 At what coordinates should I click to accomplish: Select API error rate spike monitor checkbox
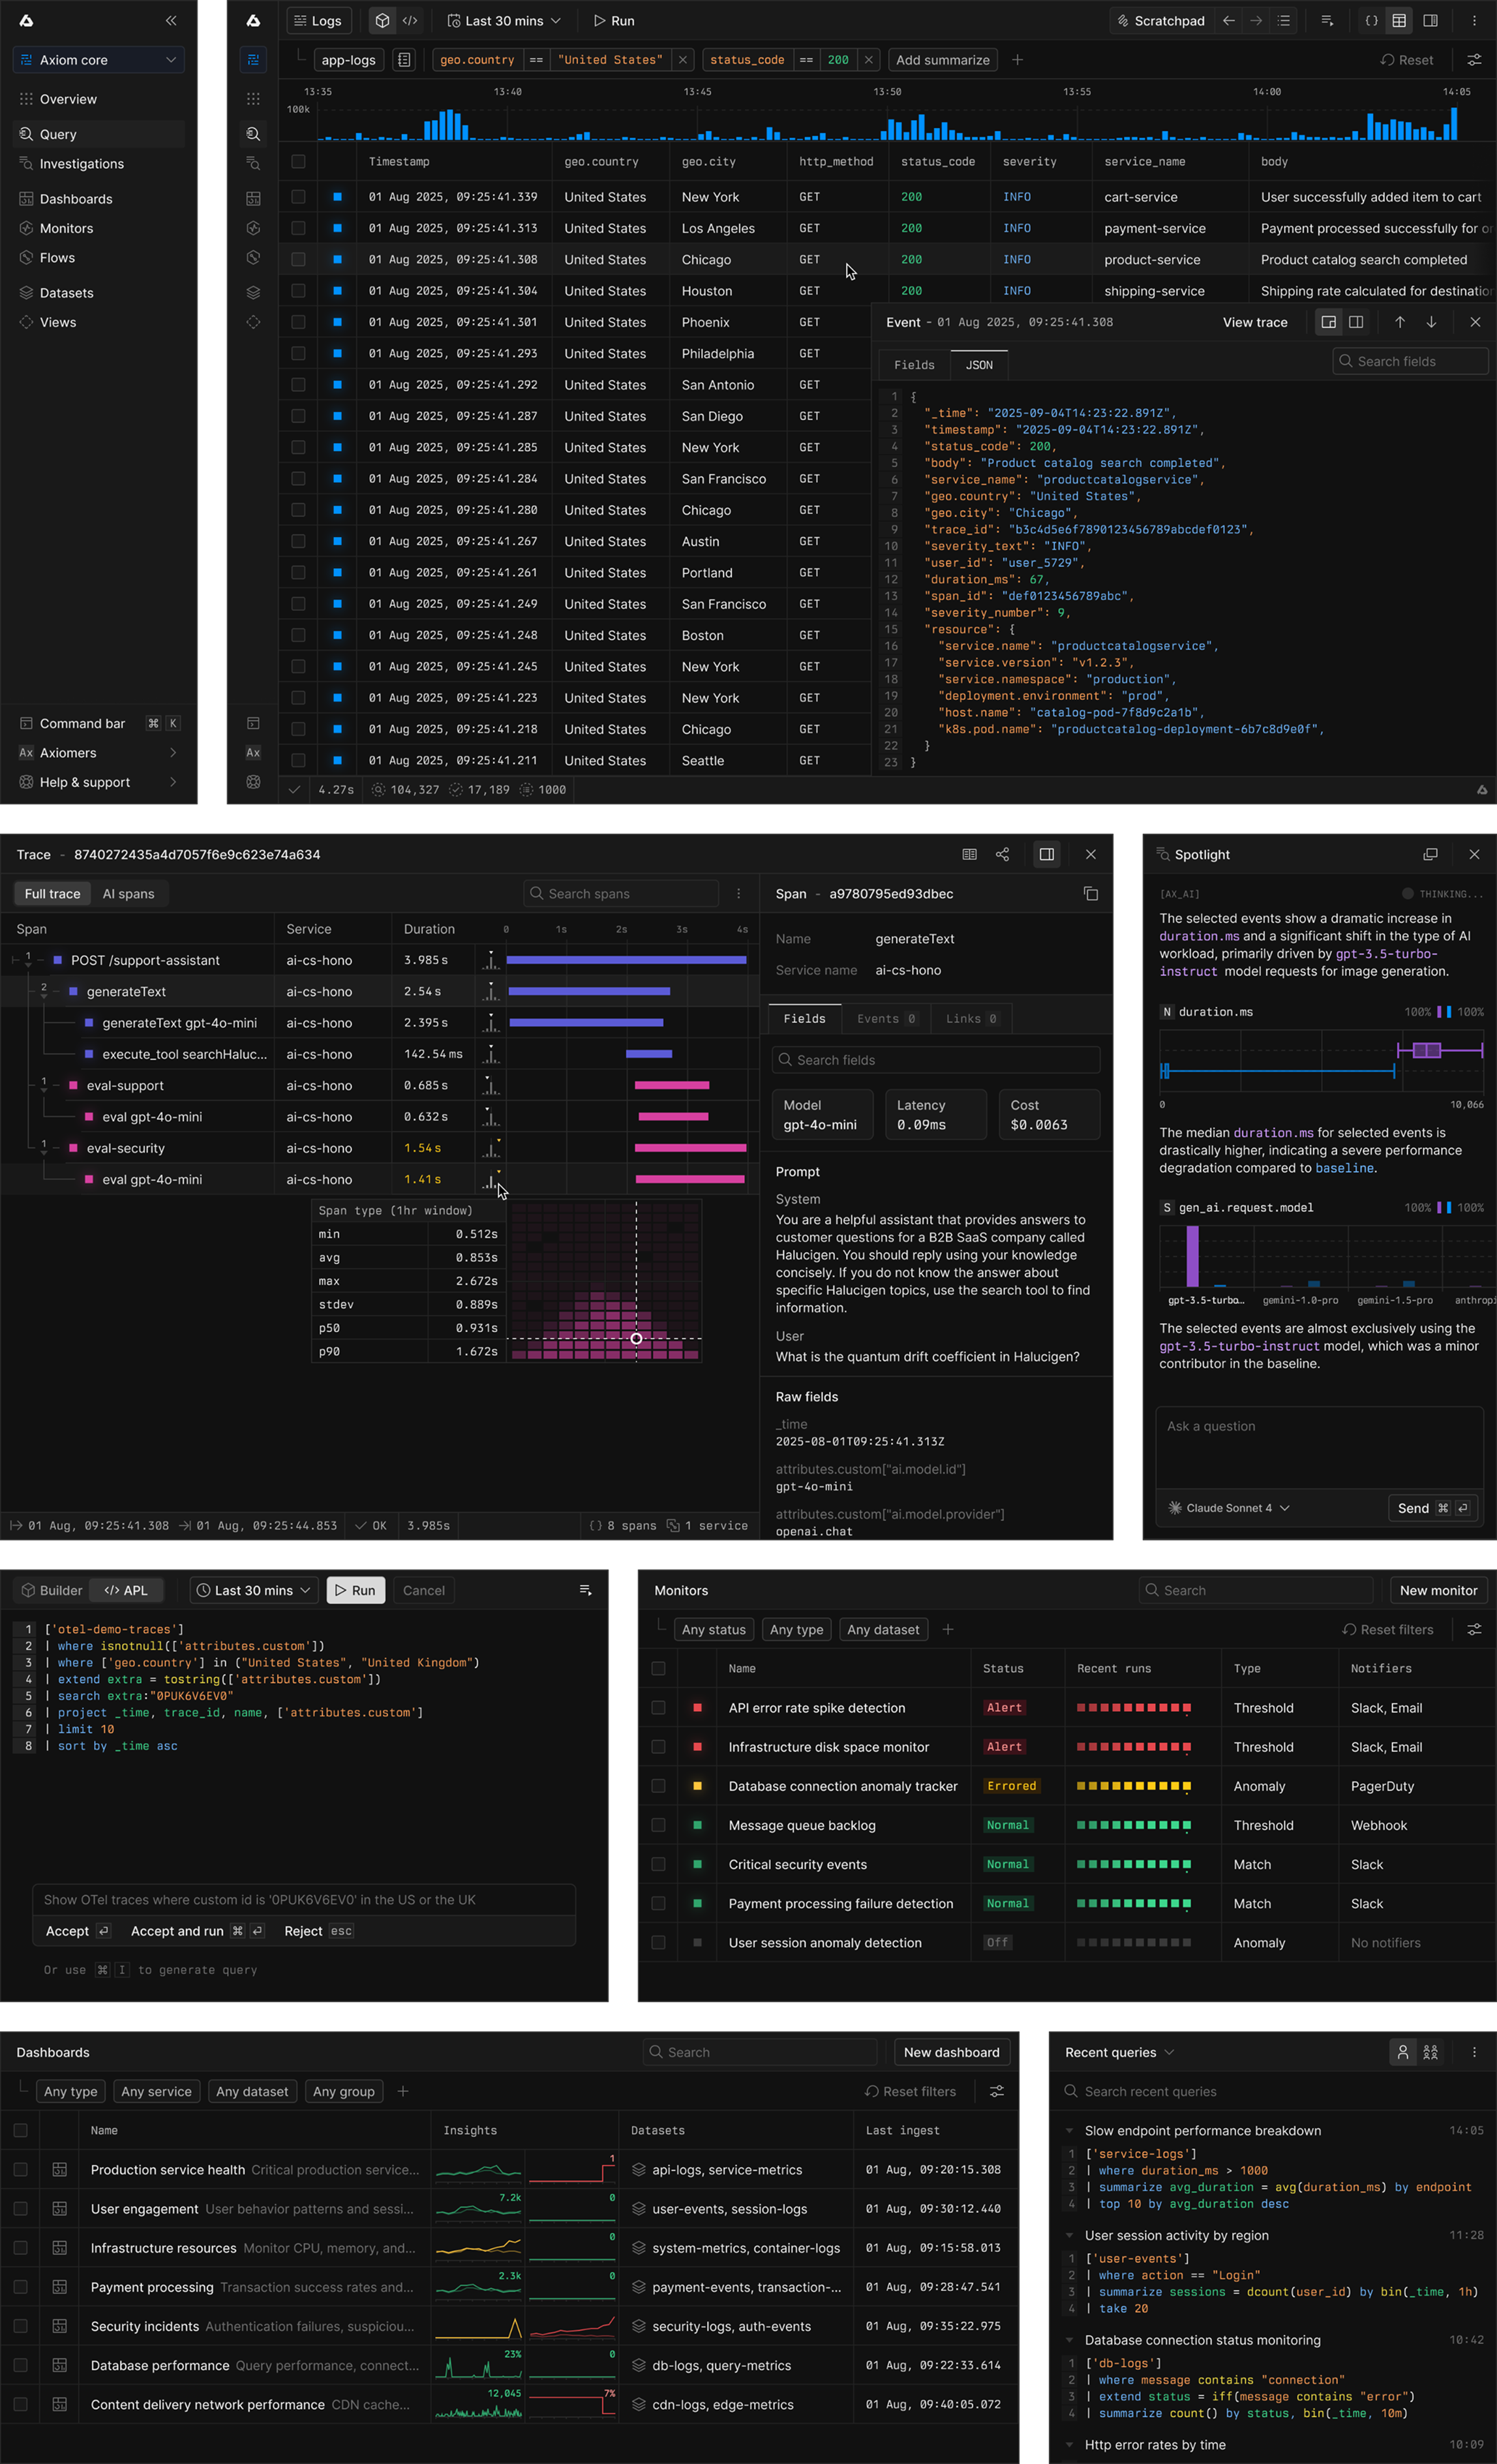(x=658, y=1708)
